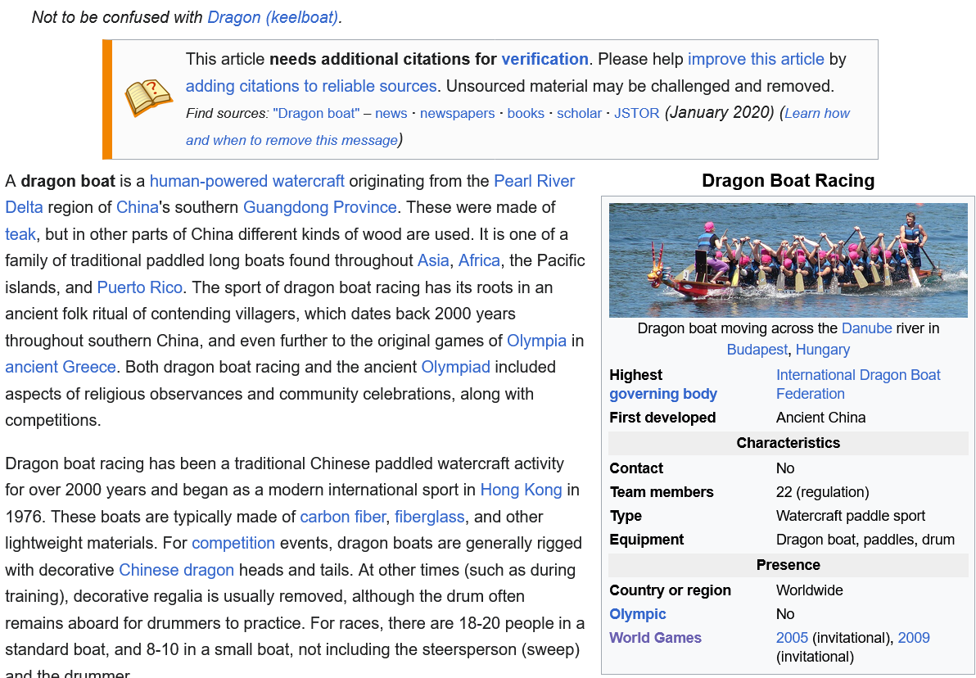Click the "First developed" infobox label
Screen dimensions: 976x678
[662, 417]
